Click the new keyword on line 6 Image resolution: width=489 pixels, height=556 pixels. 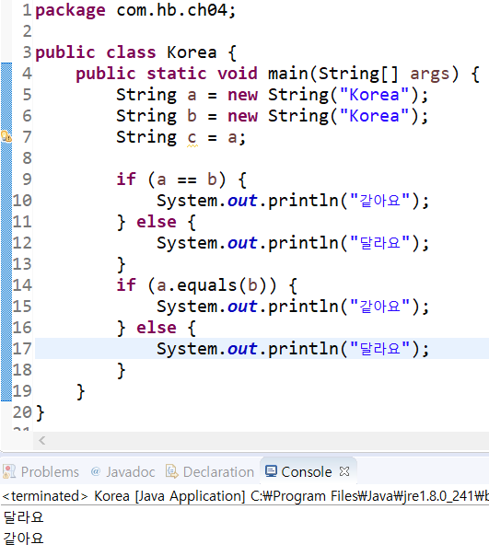[242, 116]
